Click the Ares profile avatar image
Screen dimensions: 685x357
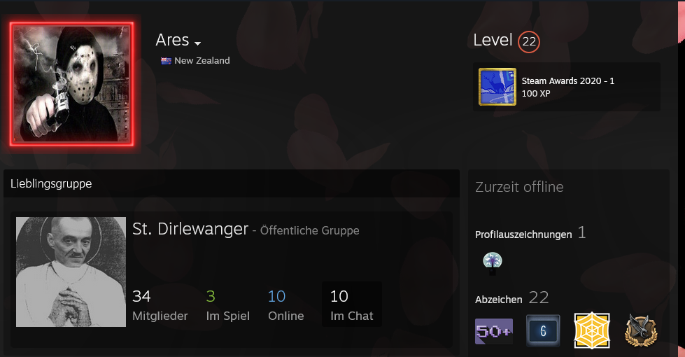72,83
